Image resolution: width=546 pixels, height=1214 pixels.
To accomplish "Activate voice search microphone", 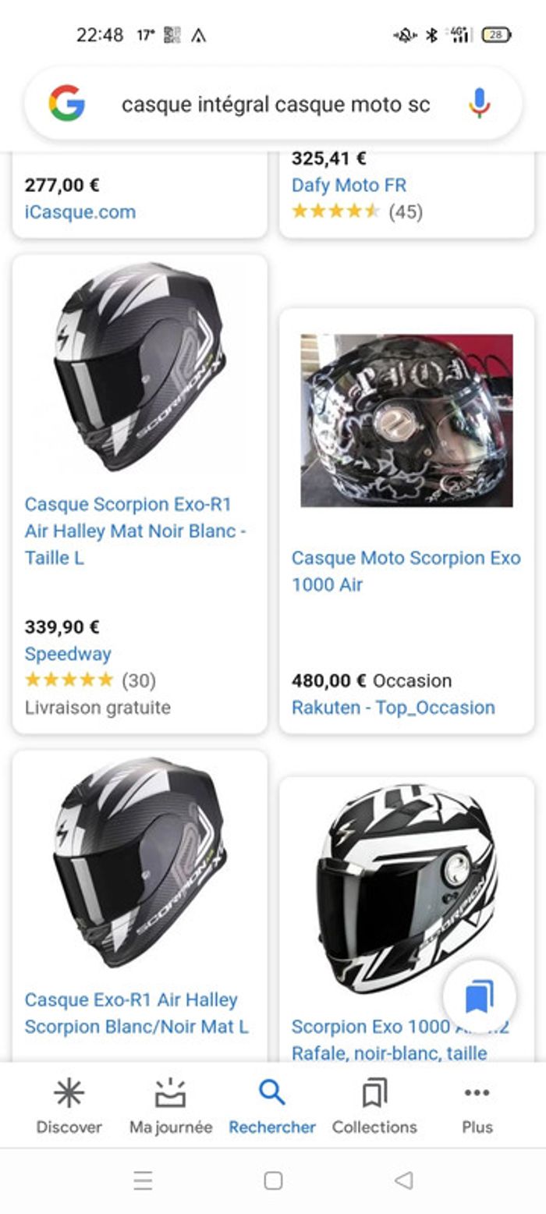I will (x=479, y=103).
